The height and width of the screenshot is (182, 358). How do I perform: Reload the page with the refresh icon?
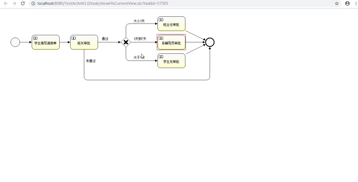coord(23,3)
